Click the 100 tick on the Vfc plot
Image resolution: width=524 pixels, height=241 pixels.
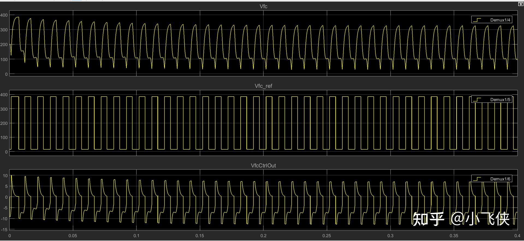(x=4, y=59)
